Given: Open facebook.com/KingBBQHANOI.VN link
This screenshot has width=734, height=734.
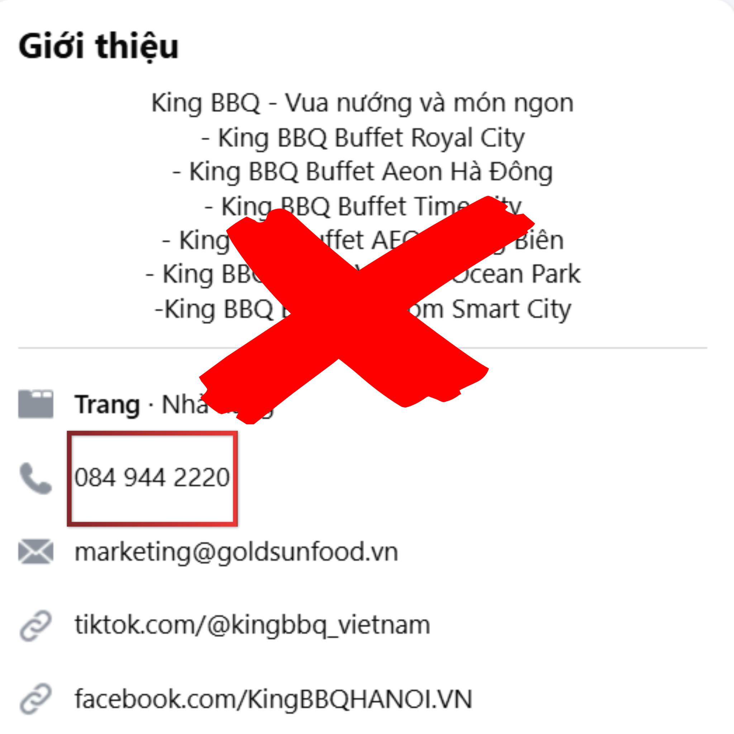Looking at the screenshot, I should (273, 699).
